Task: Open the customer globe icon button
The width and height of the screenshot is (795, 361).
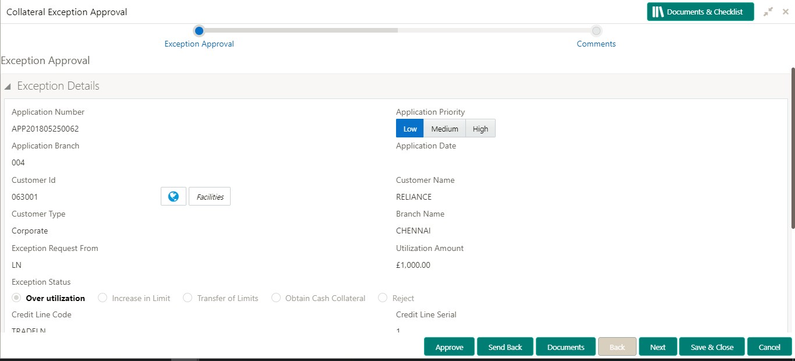Action: pos(174,197)
